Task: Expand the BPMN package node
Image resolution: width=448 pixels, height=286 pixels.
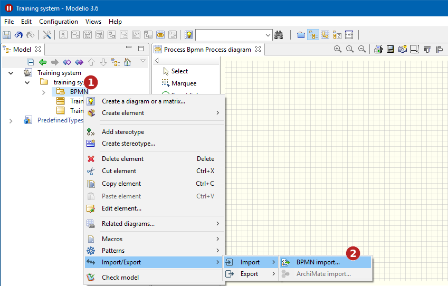Action: click(43, 92)
